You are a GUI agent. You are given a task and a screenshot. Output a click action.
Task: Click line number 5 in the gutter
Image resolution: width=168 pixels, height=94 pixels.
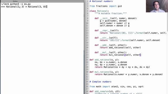87,11
